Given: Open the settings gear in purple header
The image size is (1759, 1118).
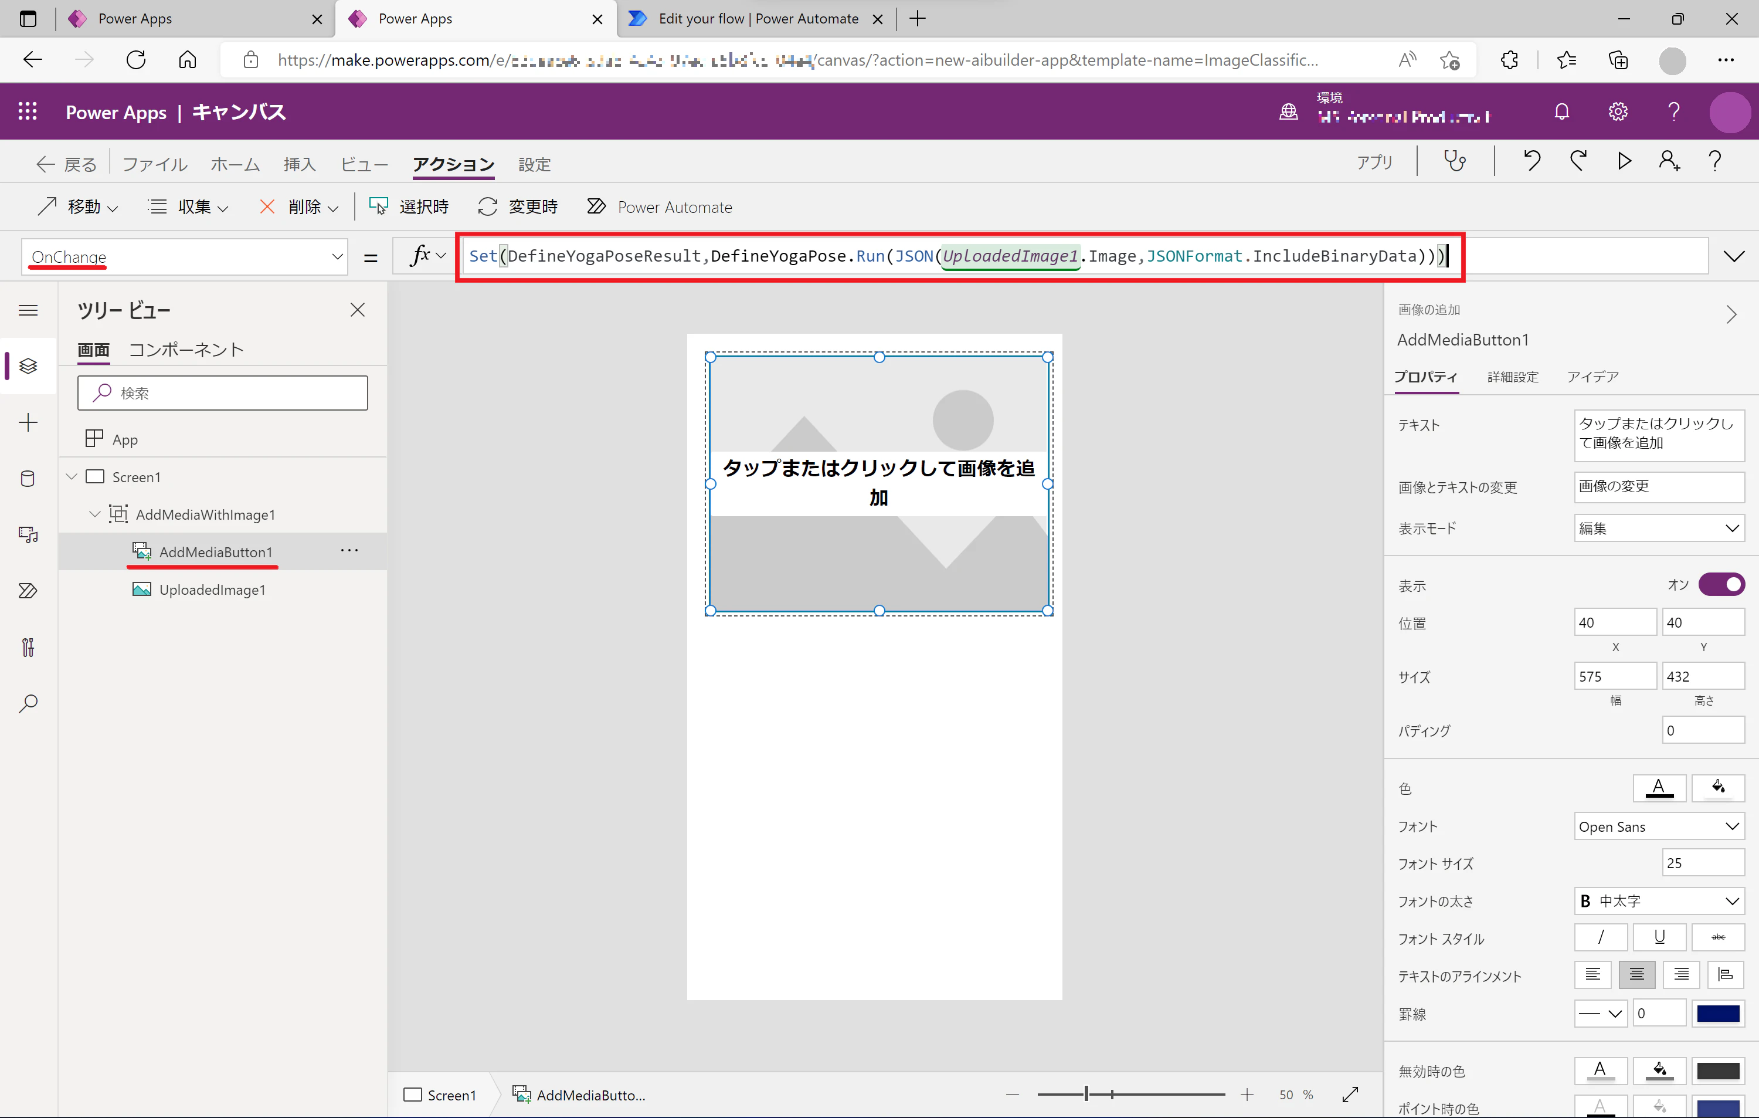Looking at the screenshot, I should click(1618, 112).
